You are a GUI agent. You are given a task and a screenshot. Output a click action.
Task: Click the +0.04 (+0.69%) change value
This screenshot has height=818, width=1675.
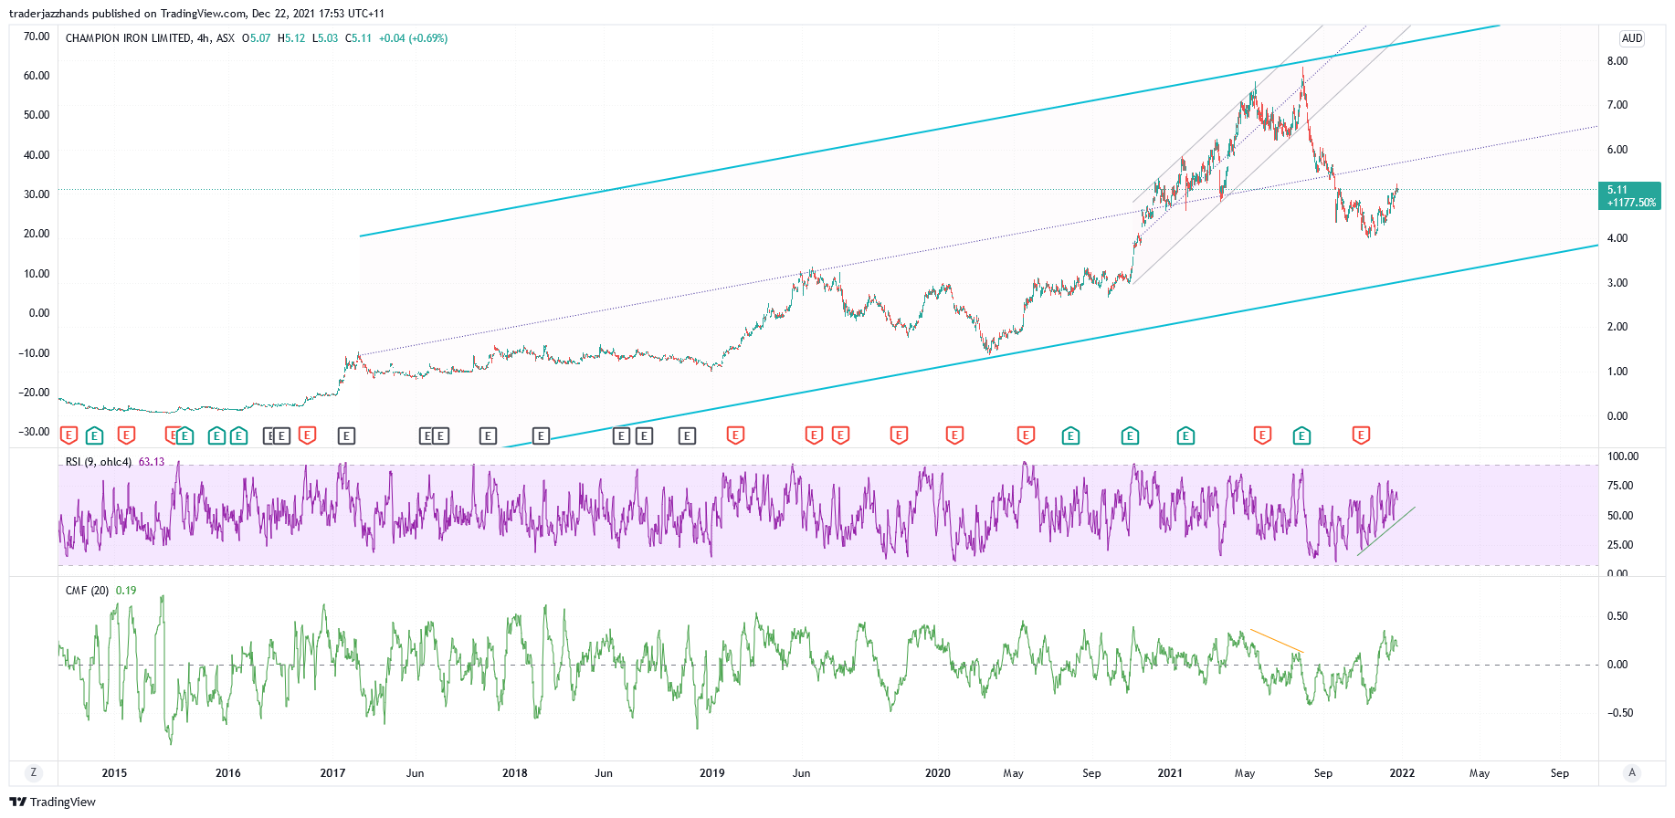point(414,38)
